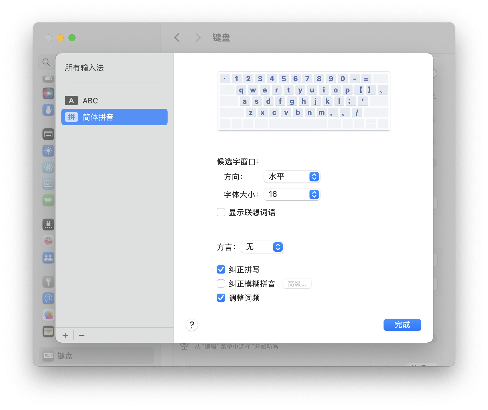This screenshot has height=410, width=488.
Task: Click the 拼 icon of 简体拼音
Action: click(x=71, y=117)
